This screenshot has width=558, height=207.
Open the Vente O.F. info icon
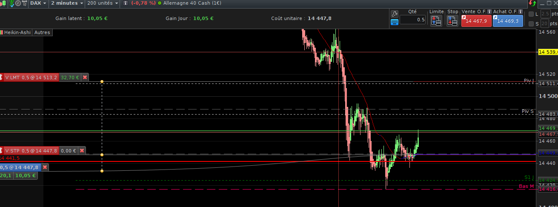[x=489, y=11]
